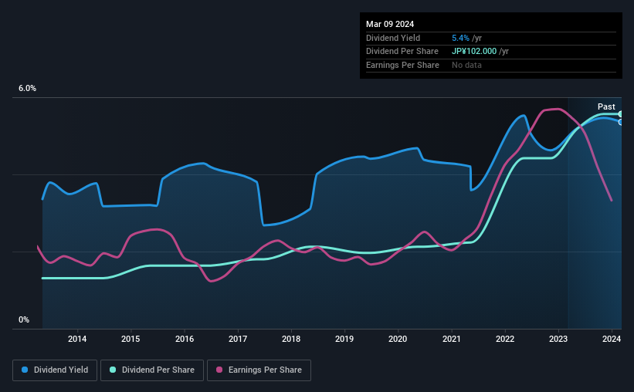
Task: Click the 2015 x-axis label
Action: pos(131,339)
